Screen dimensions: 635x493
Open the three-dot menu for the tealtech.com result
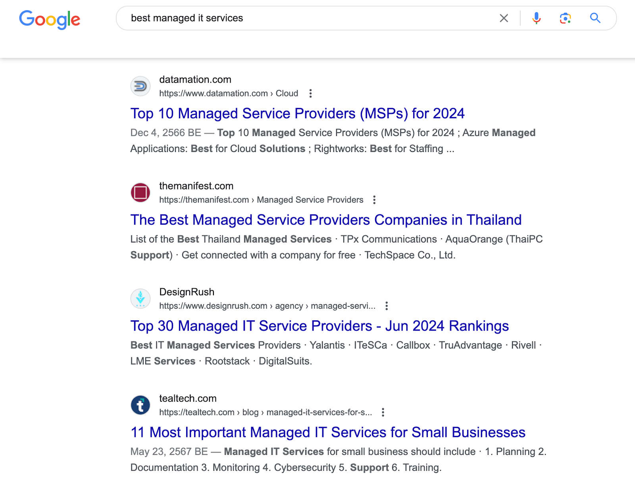pos(383,412)
